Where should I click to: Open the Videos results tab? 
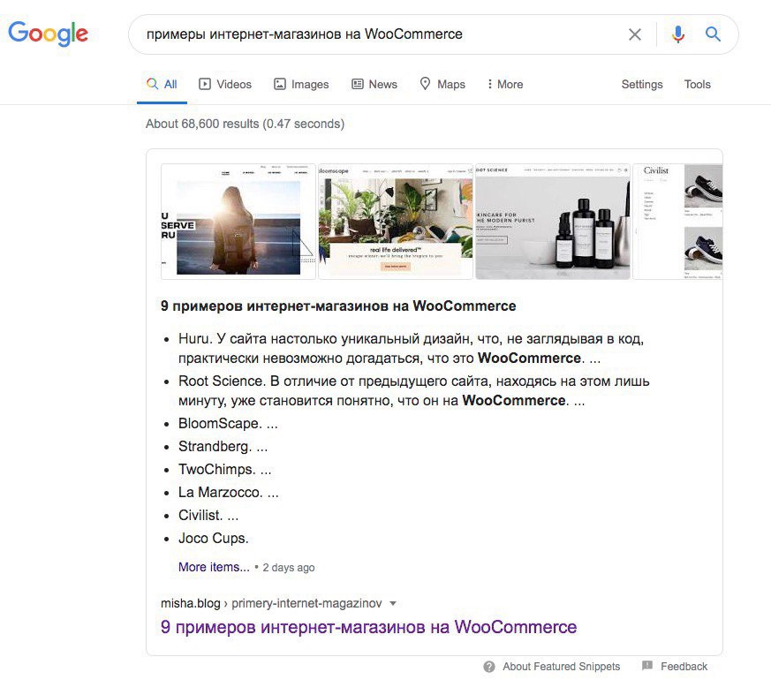225,84
